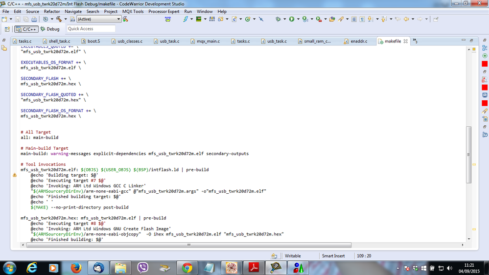Open Adobe Reader from the taskbar
Viewport: 489px width, 275px height.
[x=254, y=268]
